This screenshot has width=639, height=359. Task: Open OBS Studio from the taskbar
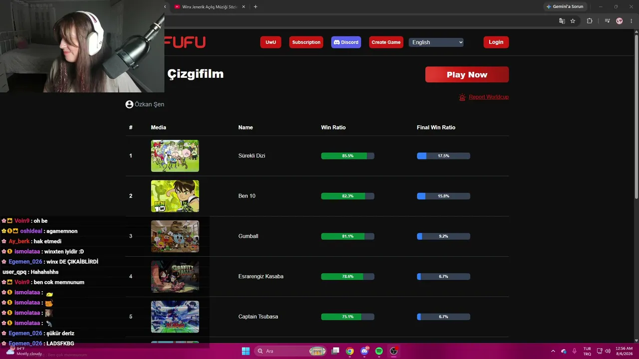pos(393,351)
